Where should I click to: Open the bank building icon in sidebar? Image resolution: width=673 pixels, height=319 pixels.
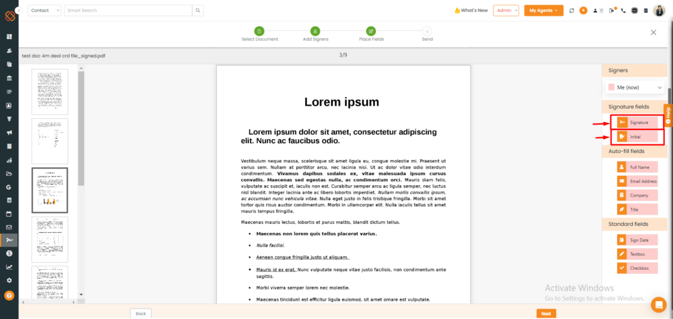[9, 78]
